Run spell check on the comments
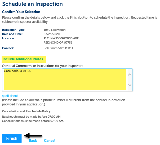Viewport: 160px width, 145px height. 10,96
